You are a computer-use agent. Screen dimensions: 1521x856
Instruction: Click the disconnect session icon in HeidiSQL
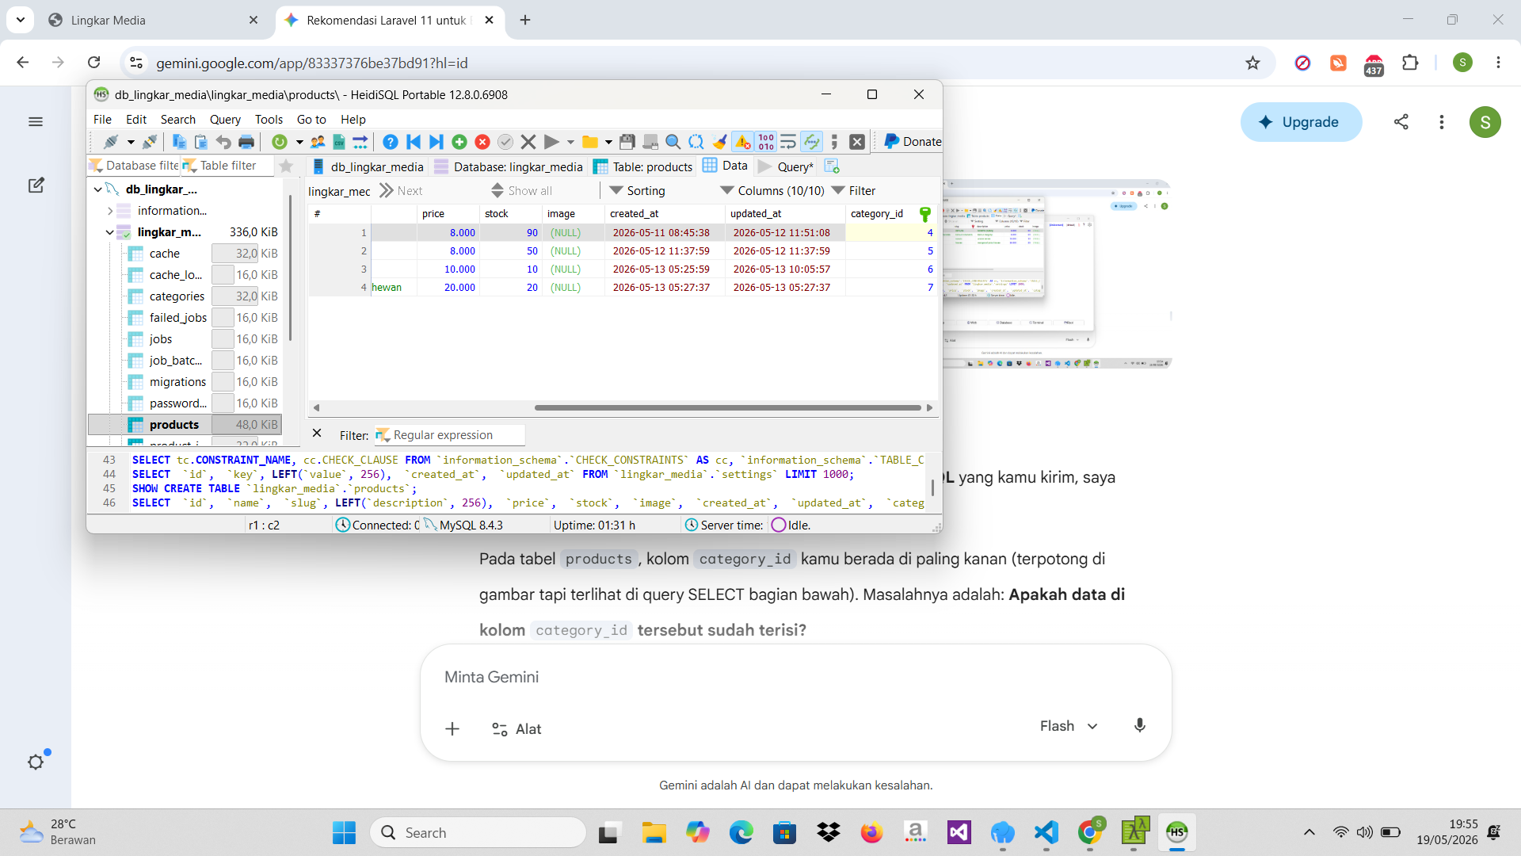coord(150,142)
